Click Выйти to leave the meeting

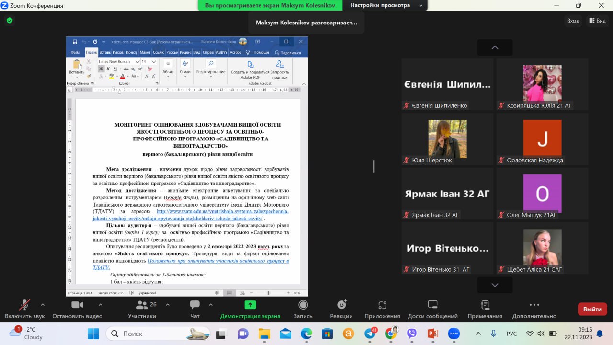(592, 309)
